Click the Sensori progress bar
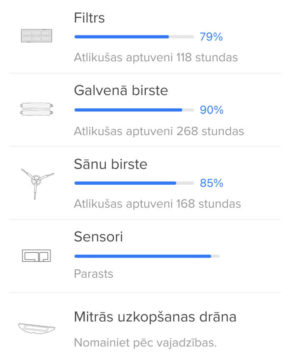This screenshot has height=364, width=290. (x=147, y=256)
